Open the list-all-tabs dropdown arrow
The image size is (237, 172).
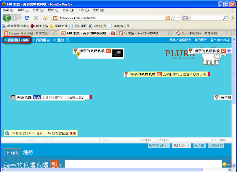click(234, 33)
